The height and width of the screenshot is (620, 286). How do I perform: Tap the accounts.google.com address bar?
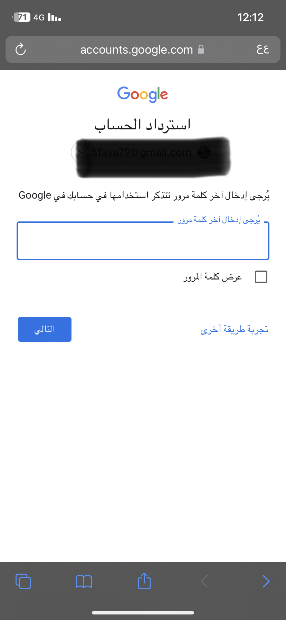pyautogui.click(x=143, y=49)
